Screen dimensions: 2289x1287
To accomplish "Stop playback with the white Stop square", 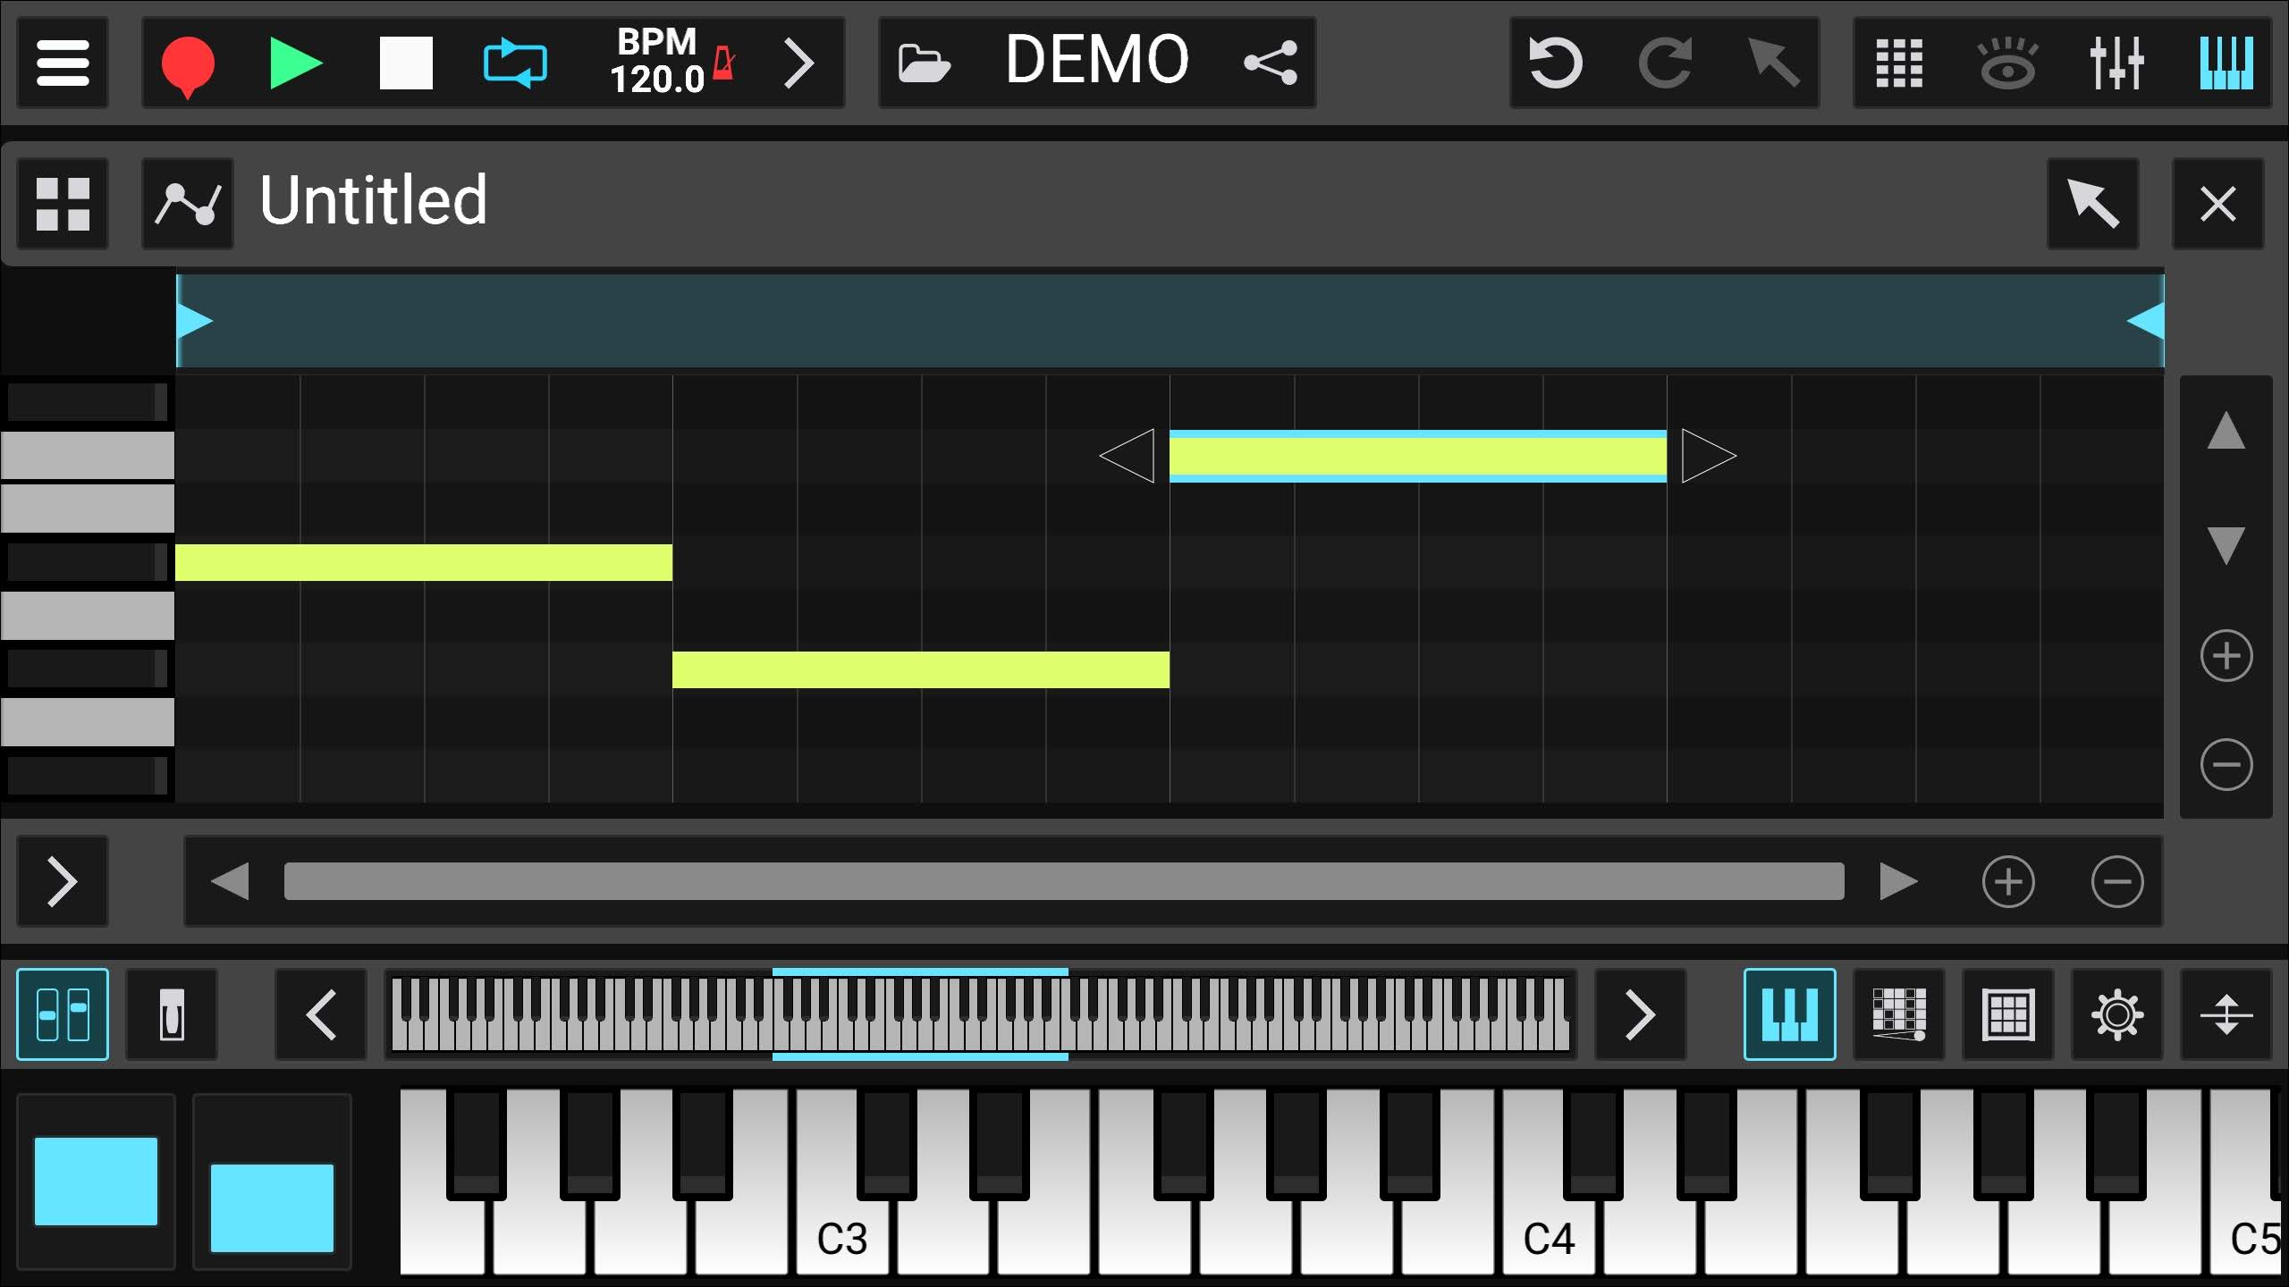I will [406, 63].
